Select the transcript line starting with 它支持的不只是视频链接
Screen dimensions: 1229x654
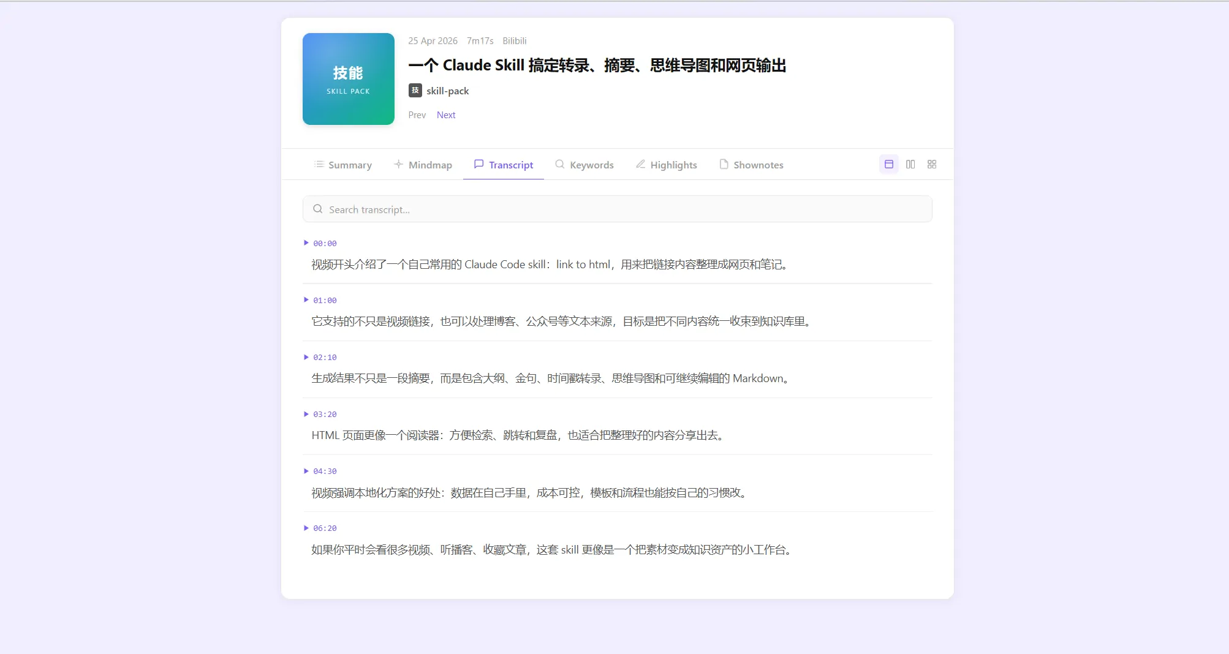[562, 321]
